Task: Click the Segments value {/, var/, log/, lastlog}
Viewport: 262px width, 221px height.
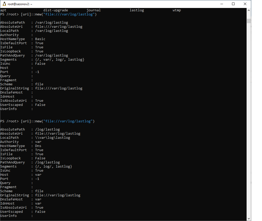Action: [60, 60]
